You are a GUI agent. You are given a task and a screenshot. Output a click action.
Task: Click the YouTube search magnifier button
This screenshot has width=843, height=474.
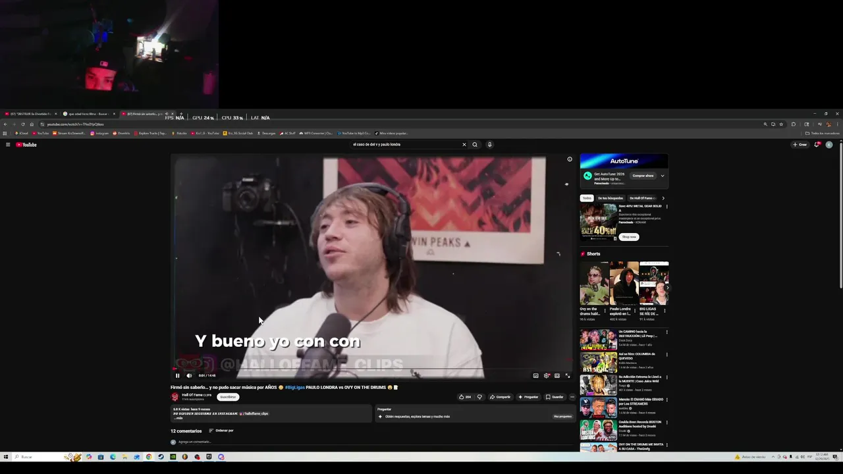tap(475, 145)
